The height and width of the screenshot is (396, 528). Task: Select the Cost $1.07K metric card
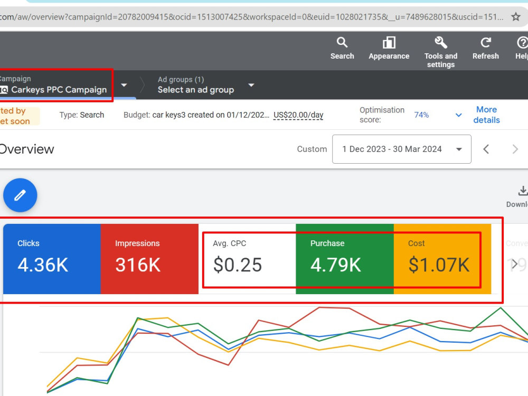coord(442,259)
